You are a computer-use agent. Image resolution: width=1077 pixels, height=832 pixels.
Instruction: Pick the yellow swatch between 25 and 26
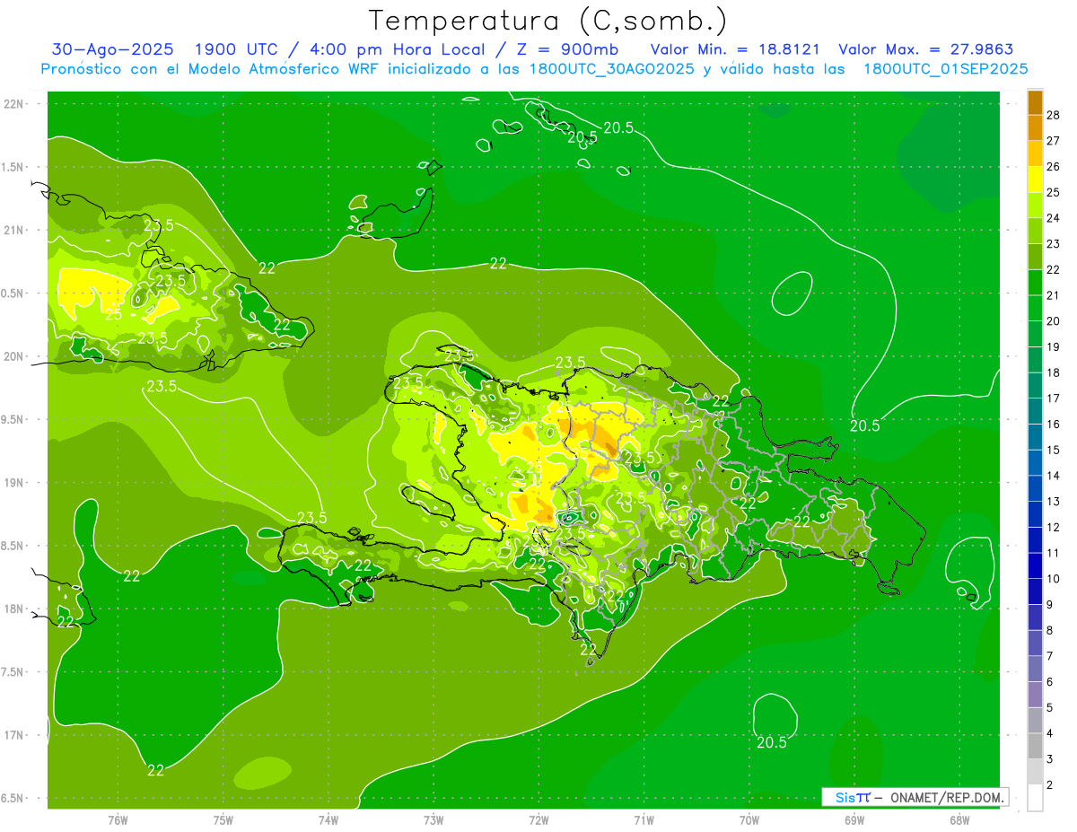(x=1036, y=180)
